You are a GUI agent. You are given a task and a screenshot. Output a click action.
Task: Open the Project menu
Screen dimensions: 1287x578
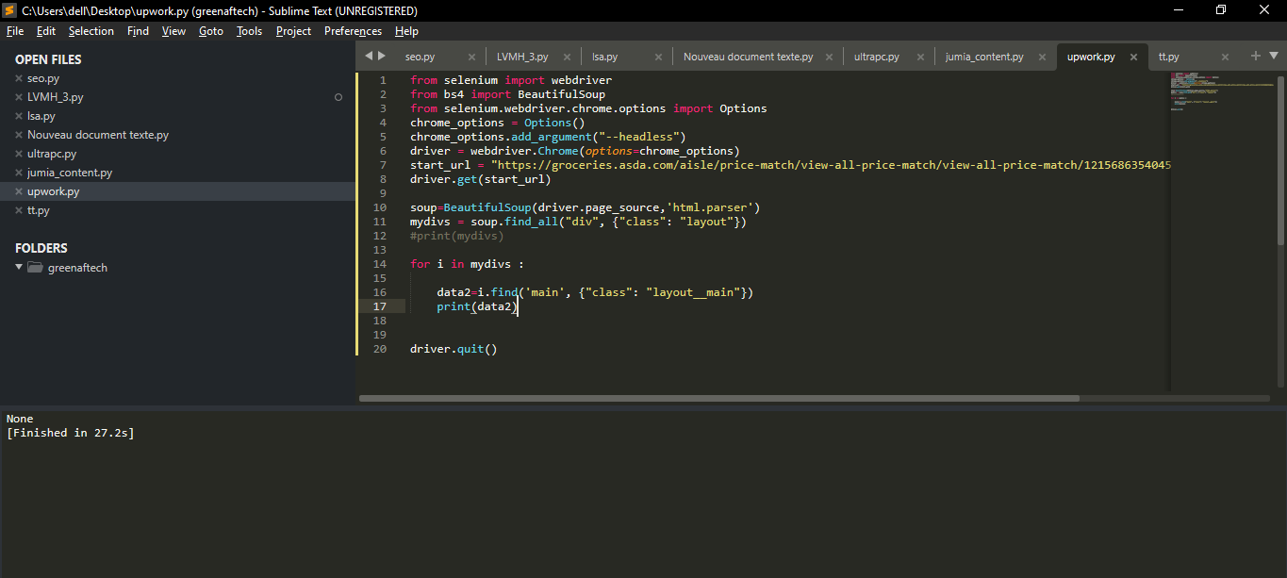(x=294, y=31)
